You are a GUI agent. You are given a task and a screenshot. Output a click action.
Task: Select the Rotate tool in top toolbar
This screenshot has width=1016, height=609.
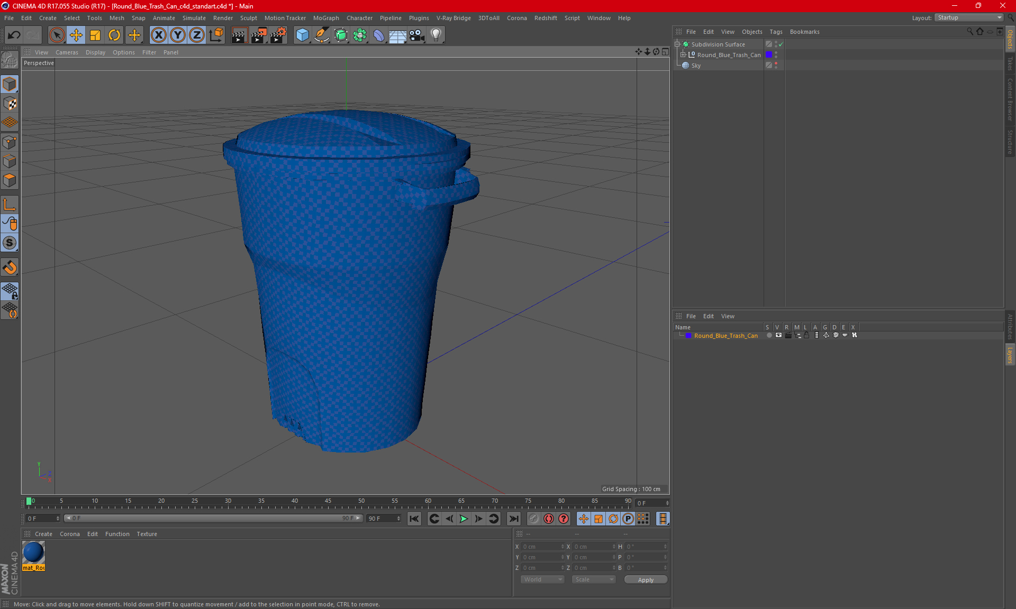[114, 35]
